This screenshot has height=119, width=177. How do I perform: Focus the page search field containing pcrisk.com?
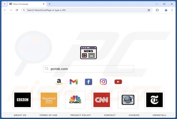coord(88,69)
